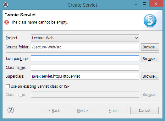Click the Next > button
165x121 pixels.
(x=83, y=111)
